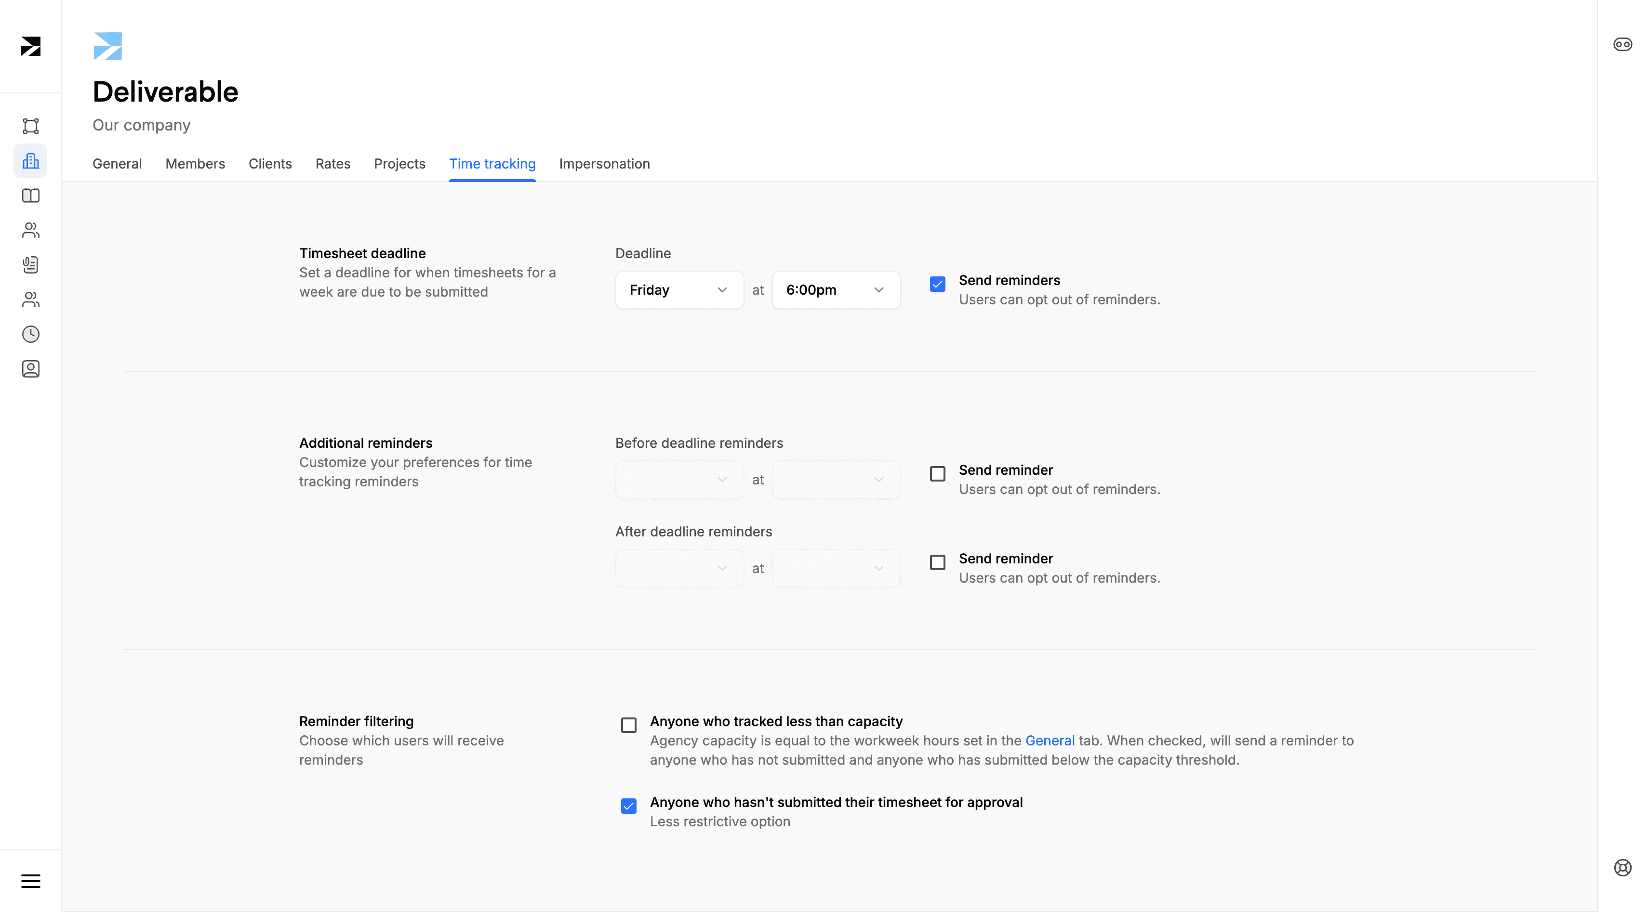Screen dimensions: 1648x912
Task: Switch to the Members tab
Action: (195, 164)
